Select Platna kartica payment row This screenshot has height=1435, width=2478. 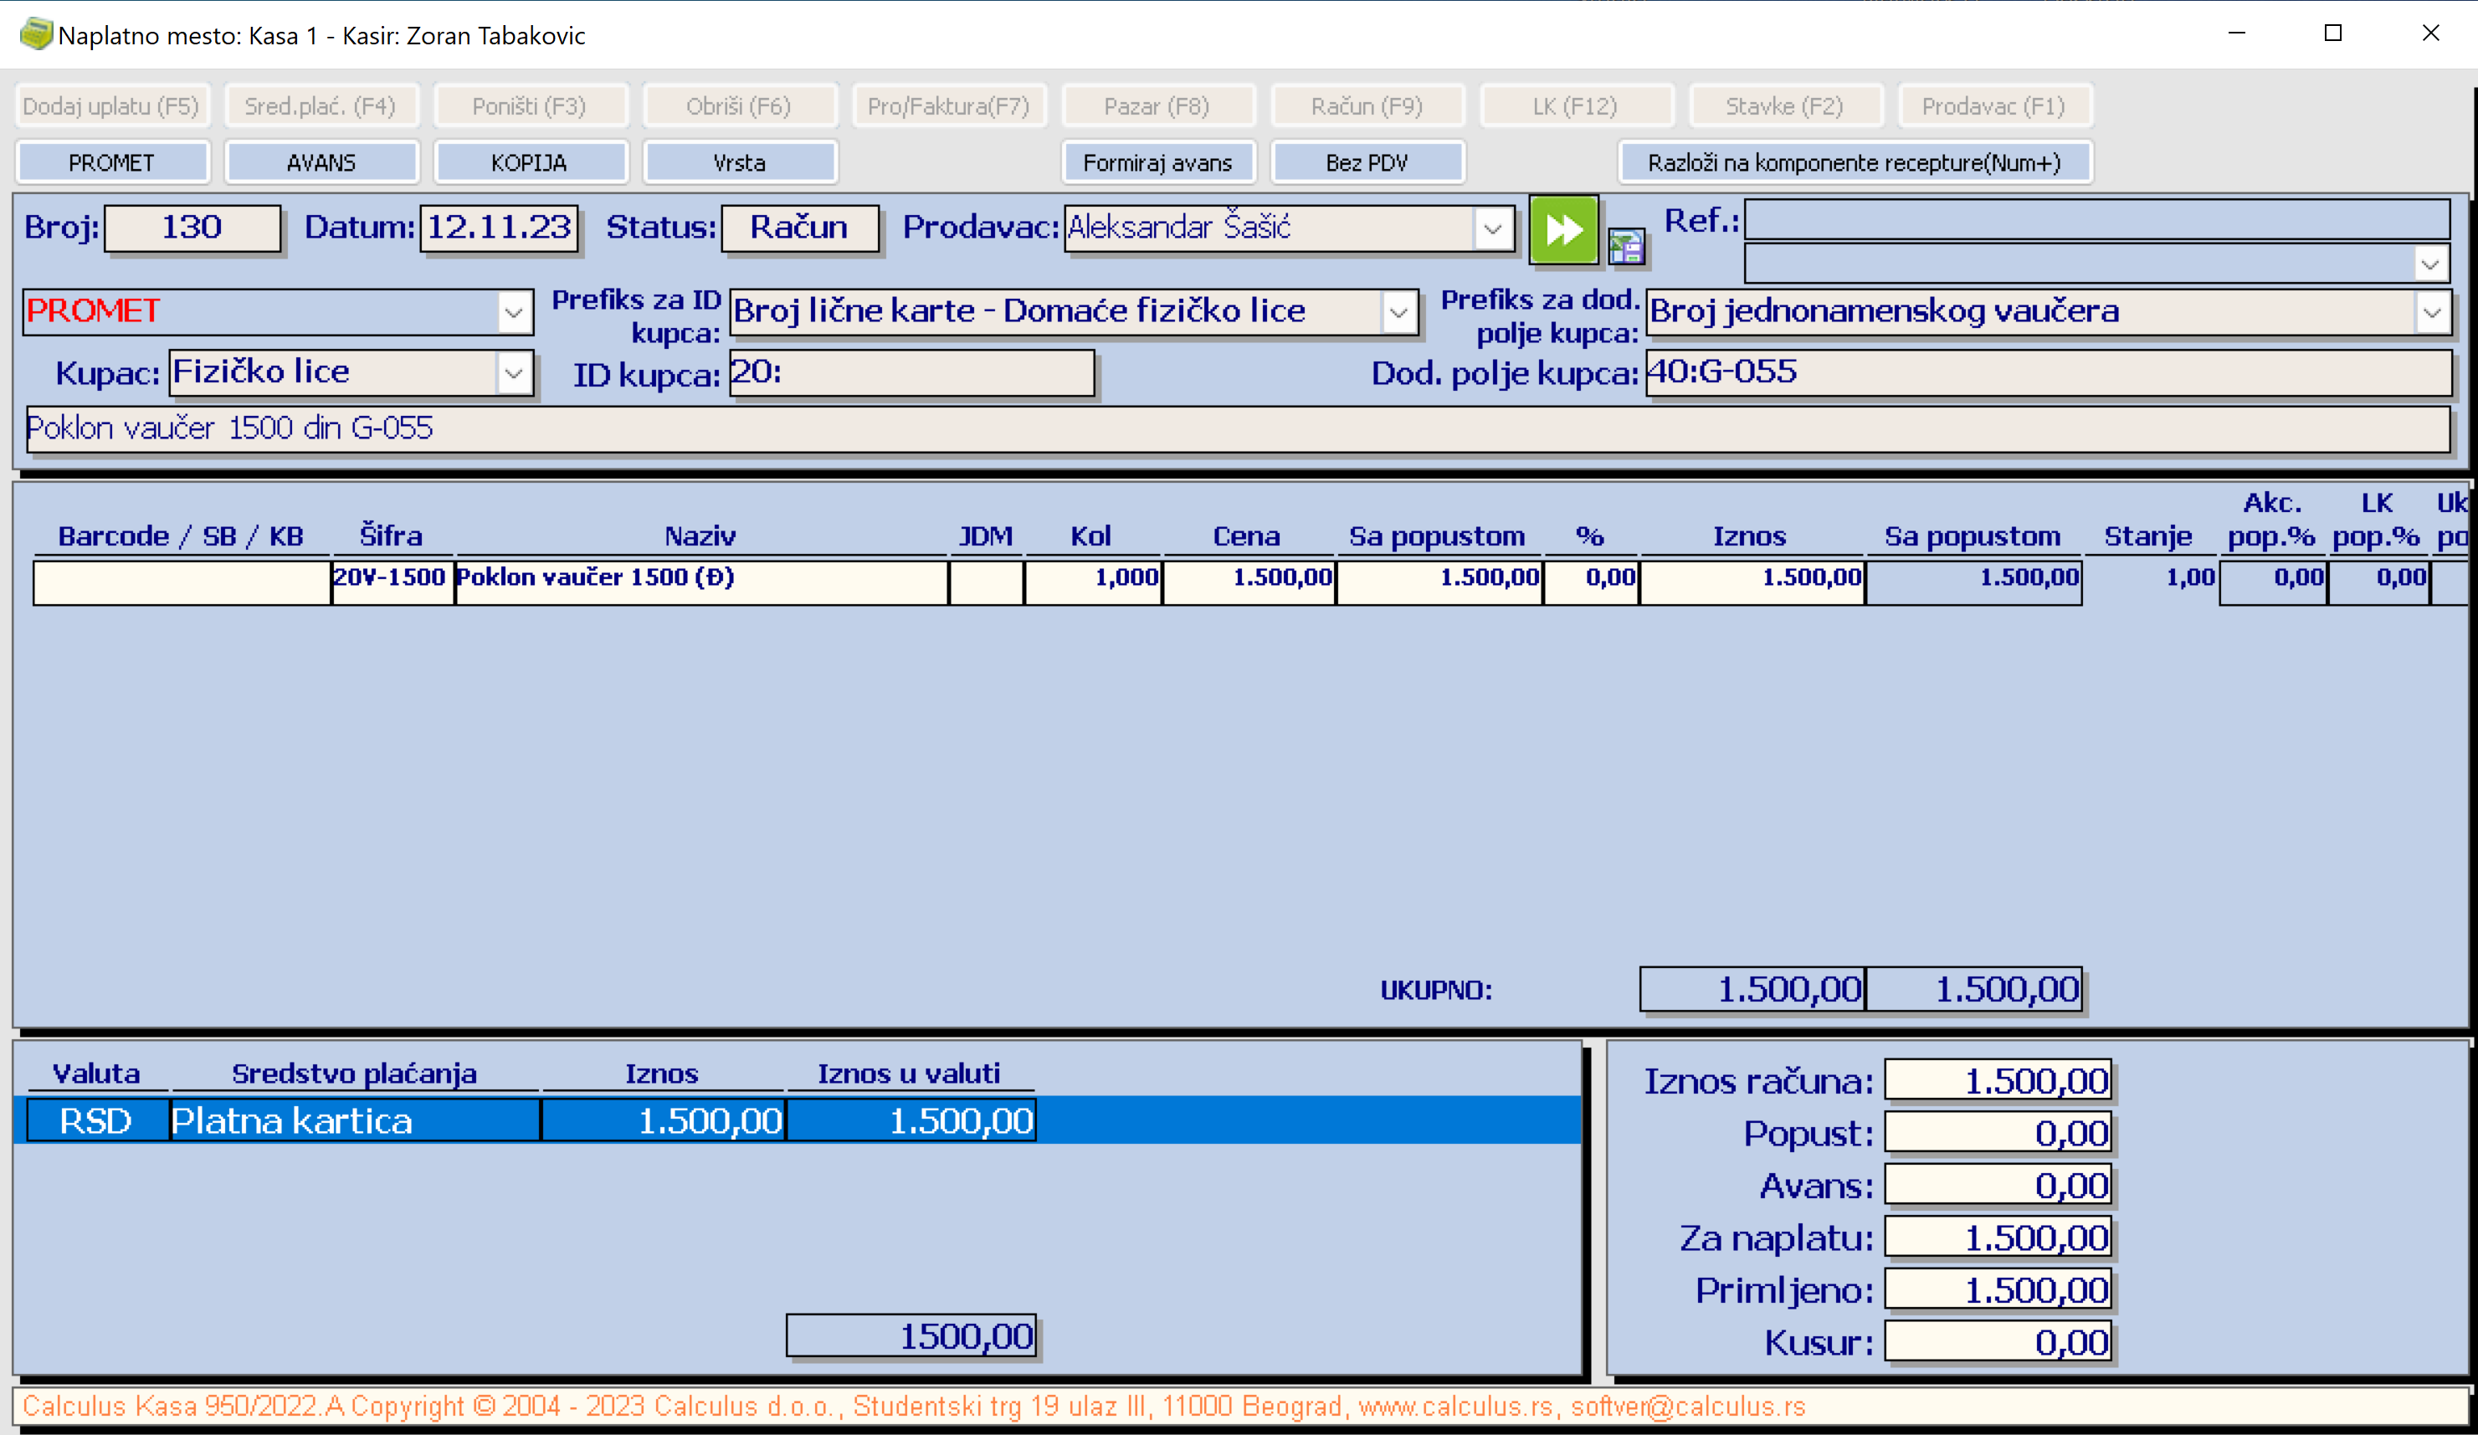click(x=798, y=1120)
